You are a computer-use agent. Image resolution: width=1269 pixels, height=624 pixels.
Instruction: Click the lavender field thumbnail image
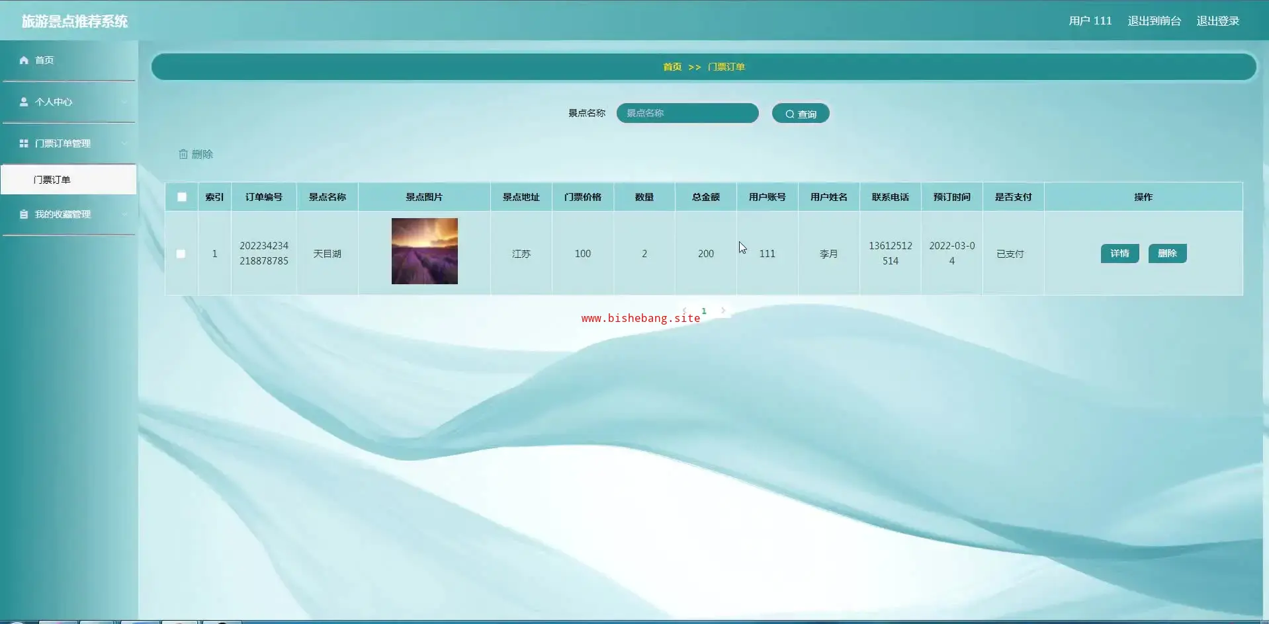click(425, 251)
